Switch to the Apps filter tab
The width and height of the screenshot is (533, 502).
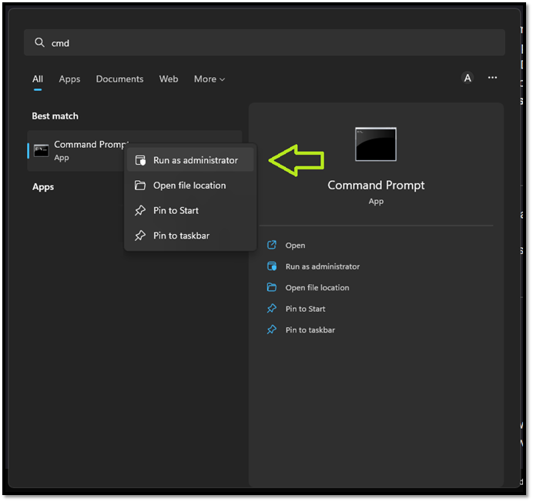point(69,79)
